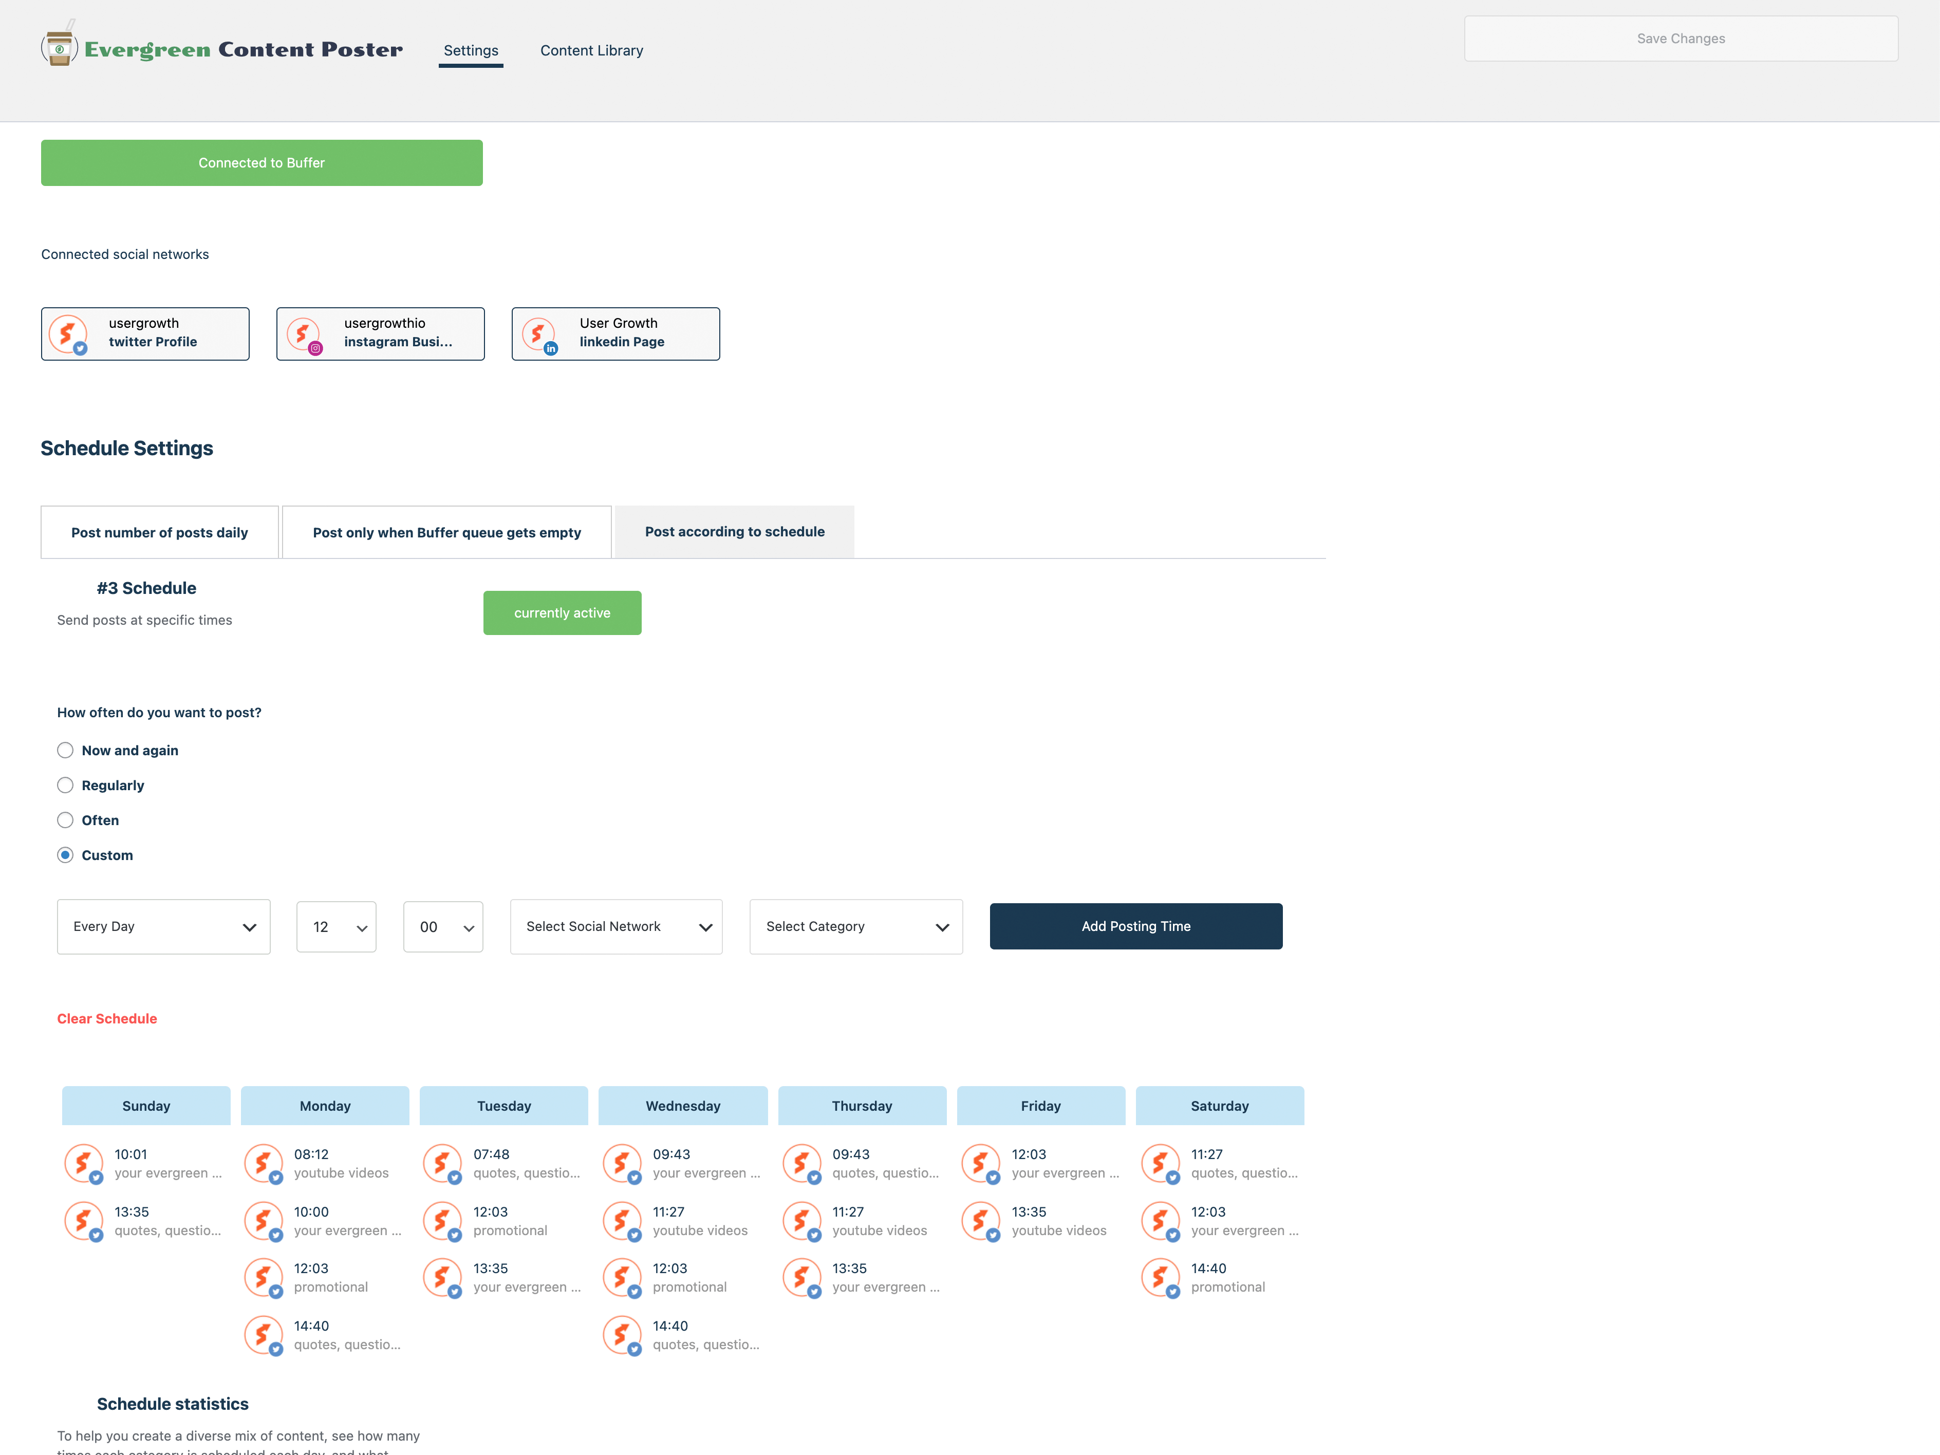Click the Tuesday column header
Screen dimensions: 1940x1455
click(505, 1106)
